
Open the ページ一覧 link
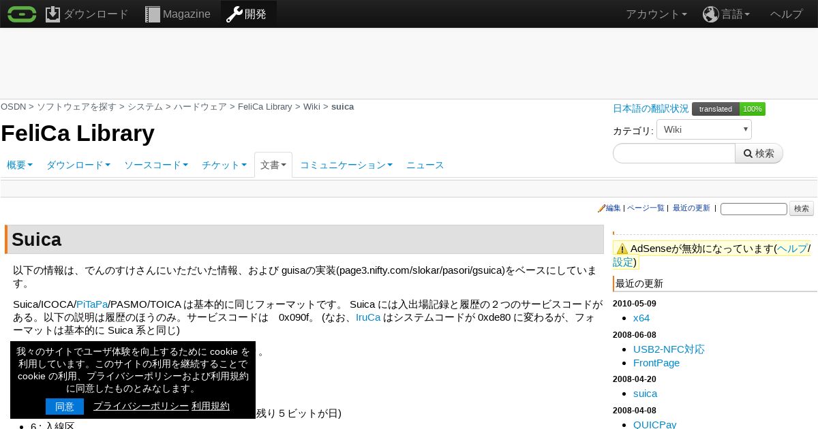[646, 208]
